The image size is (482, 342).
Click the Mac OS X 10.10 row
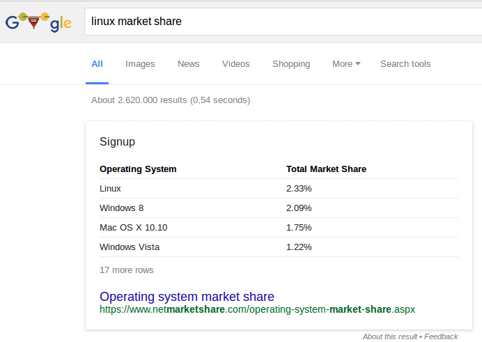coord(279,227)
